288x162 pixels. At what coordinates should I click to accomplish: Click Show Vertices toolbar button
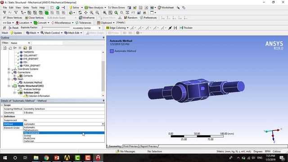tap(13, 18)
